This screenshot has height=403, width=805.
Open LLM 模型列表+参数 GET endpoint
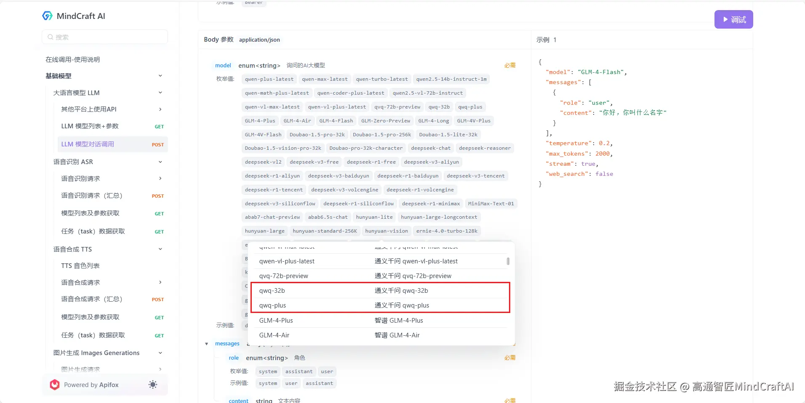pos(112,126)
